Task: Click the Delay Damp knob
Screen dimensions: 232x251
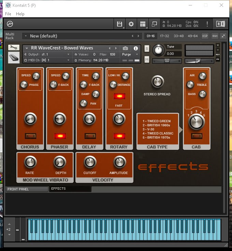Action: 96,94
